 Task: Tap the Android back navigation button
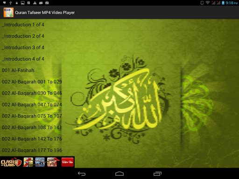click(x=82, y=173)
